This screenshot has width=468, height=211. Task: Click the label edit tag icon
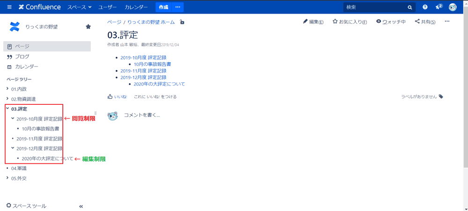441,97
